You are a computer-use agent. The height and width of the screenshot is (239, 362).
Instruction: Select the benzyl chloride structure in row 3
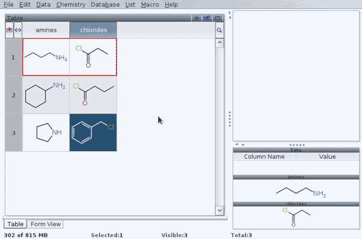point(93,132)
